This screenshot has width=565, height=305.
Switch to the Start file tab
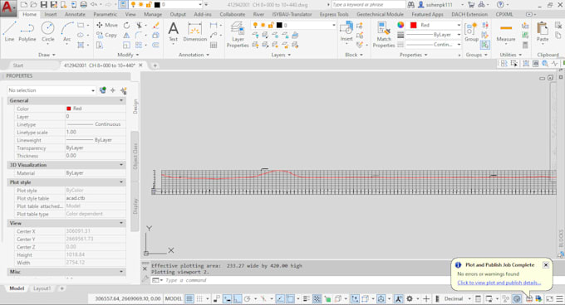[18, 65]
